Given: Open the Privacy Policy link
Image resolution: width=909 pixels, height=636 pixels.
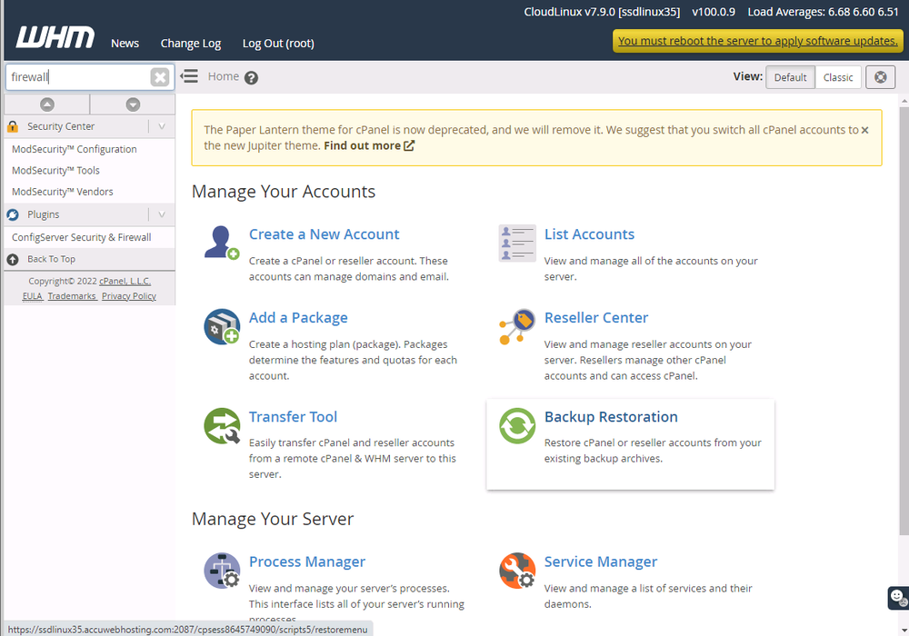Looking at the screenshot, I should pos(129,296).
